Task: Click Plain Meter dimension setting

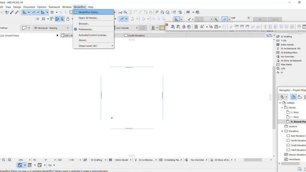Action: tap(286, 64)
